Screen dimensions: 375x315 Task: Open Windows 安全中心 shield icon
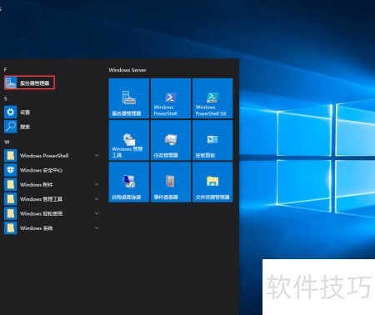pos(11,170)
